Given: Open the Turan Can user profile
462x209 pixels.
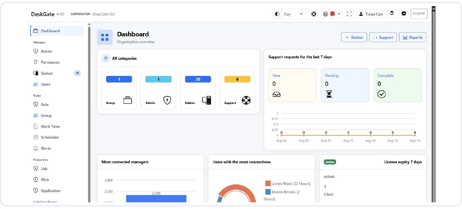Looking at the screenshot, I should [371, 14].
